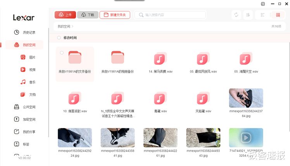Viewport: 290px width, 166px height.
Task: Open the 标签 tags section
Action: (22, 144)
